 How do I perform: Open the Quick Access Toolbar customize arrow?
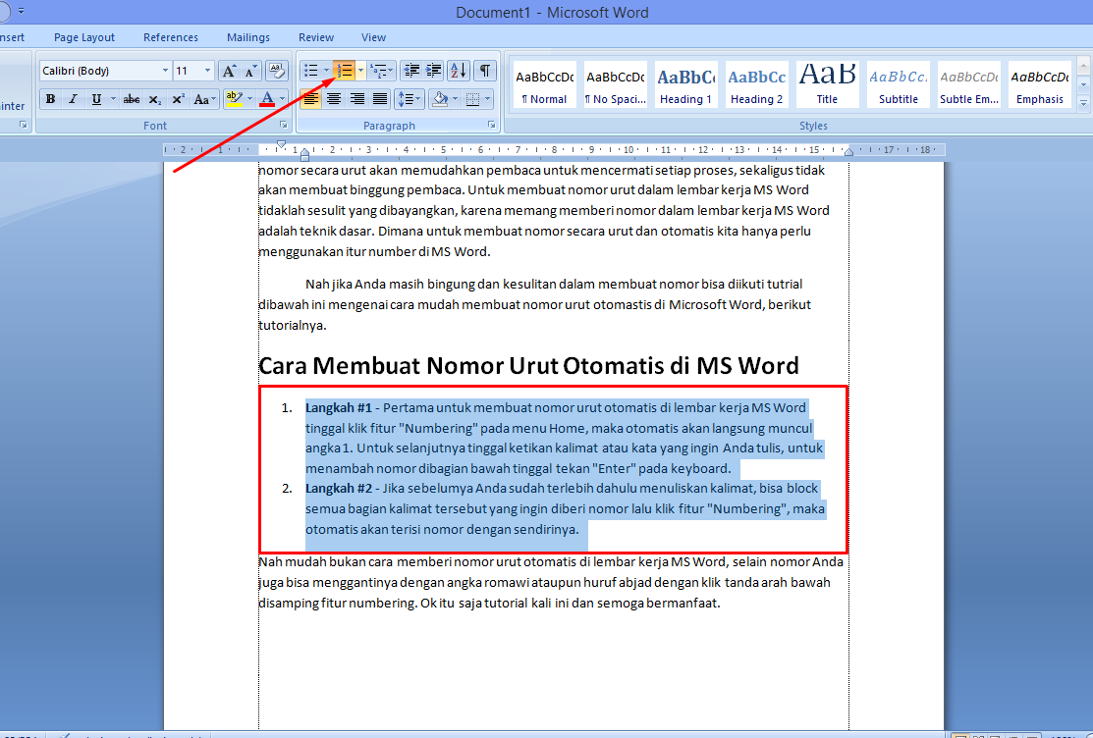click(21, 11)
